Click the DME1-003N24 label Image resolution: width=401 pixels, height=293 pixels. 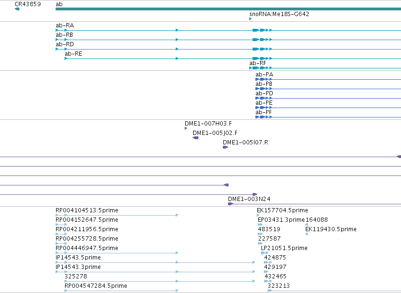[249, 199]
